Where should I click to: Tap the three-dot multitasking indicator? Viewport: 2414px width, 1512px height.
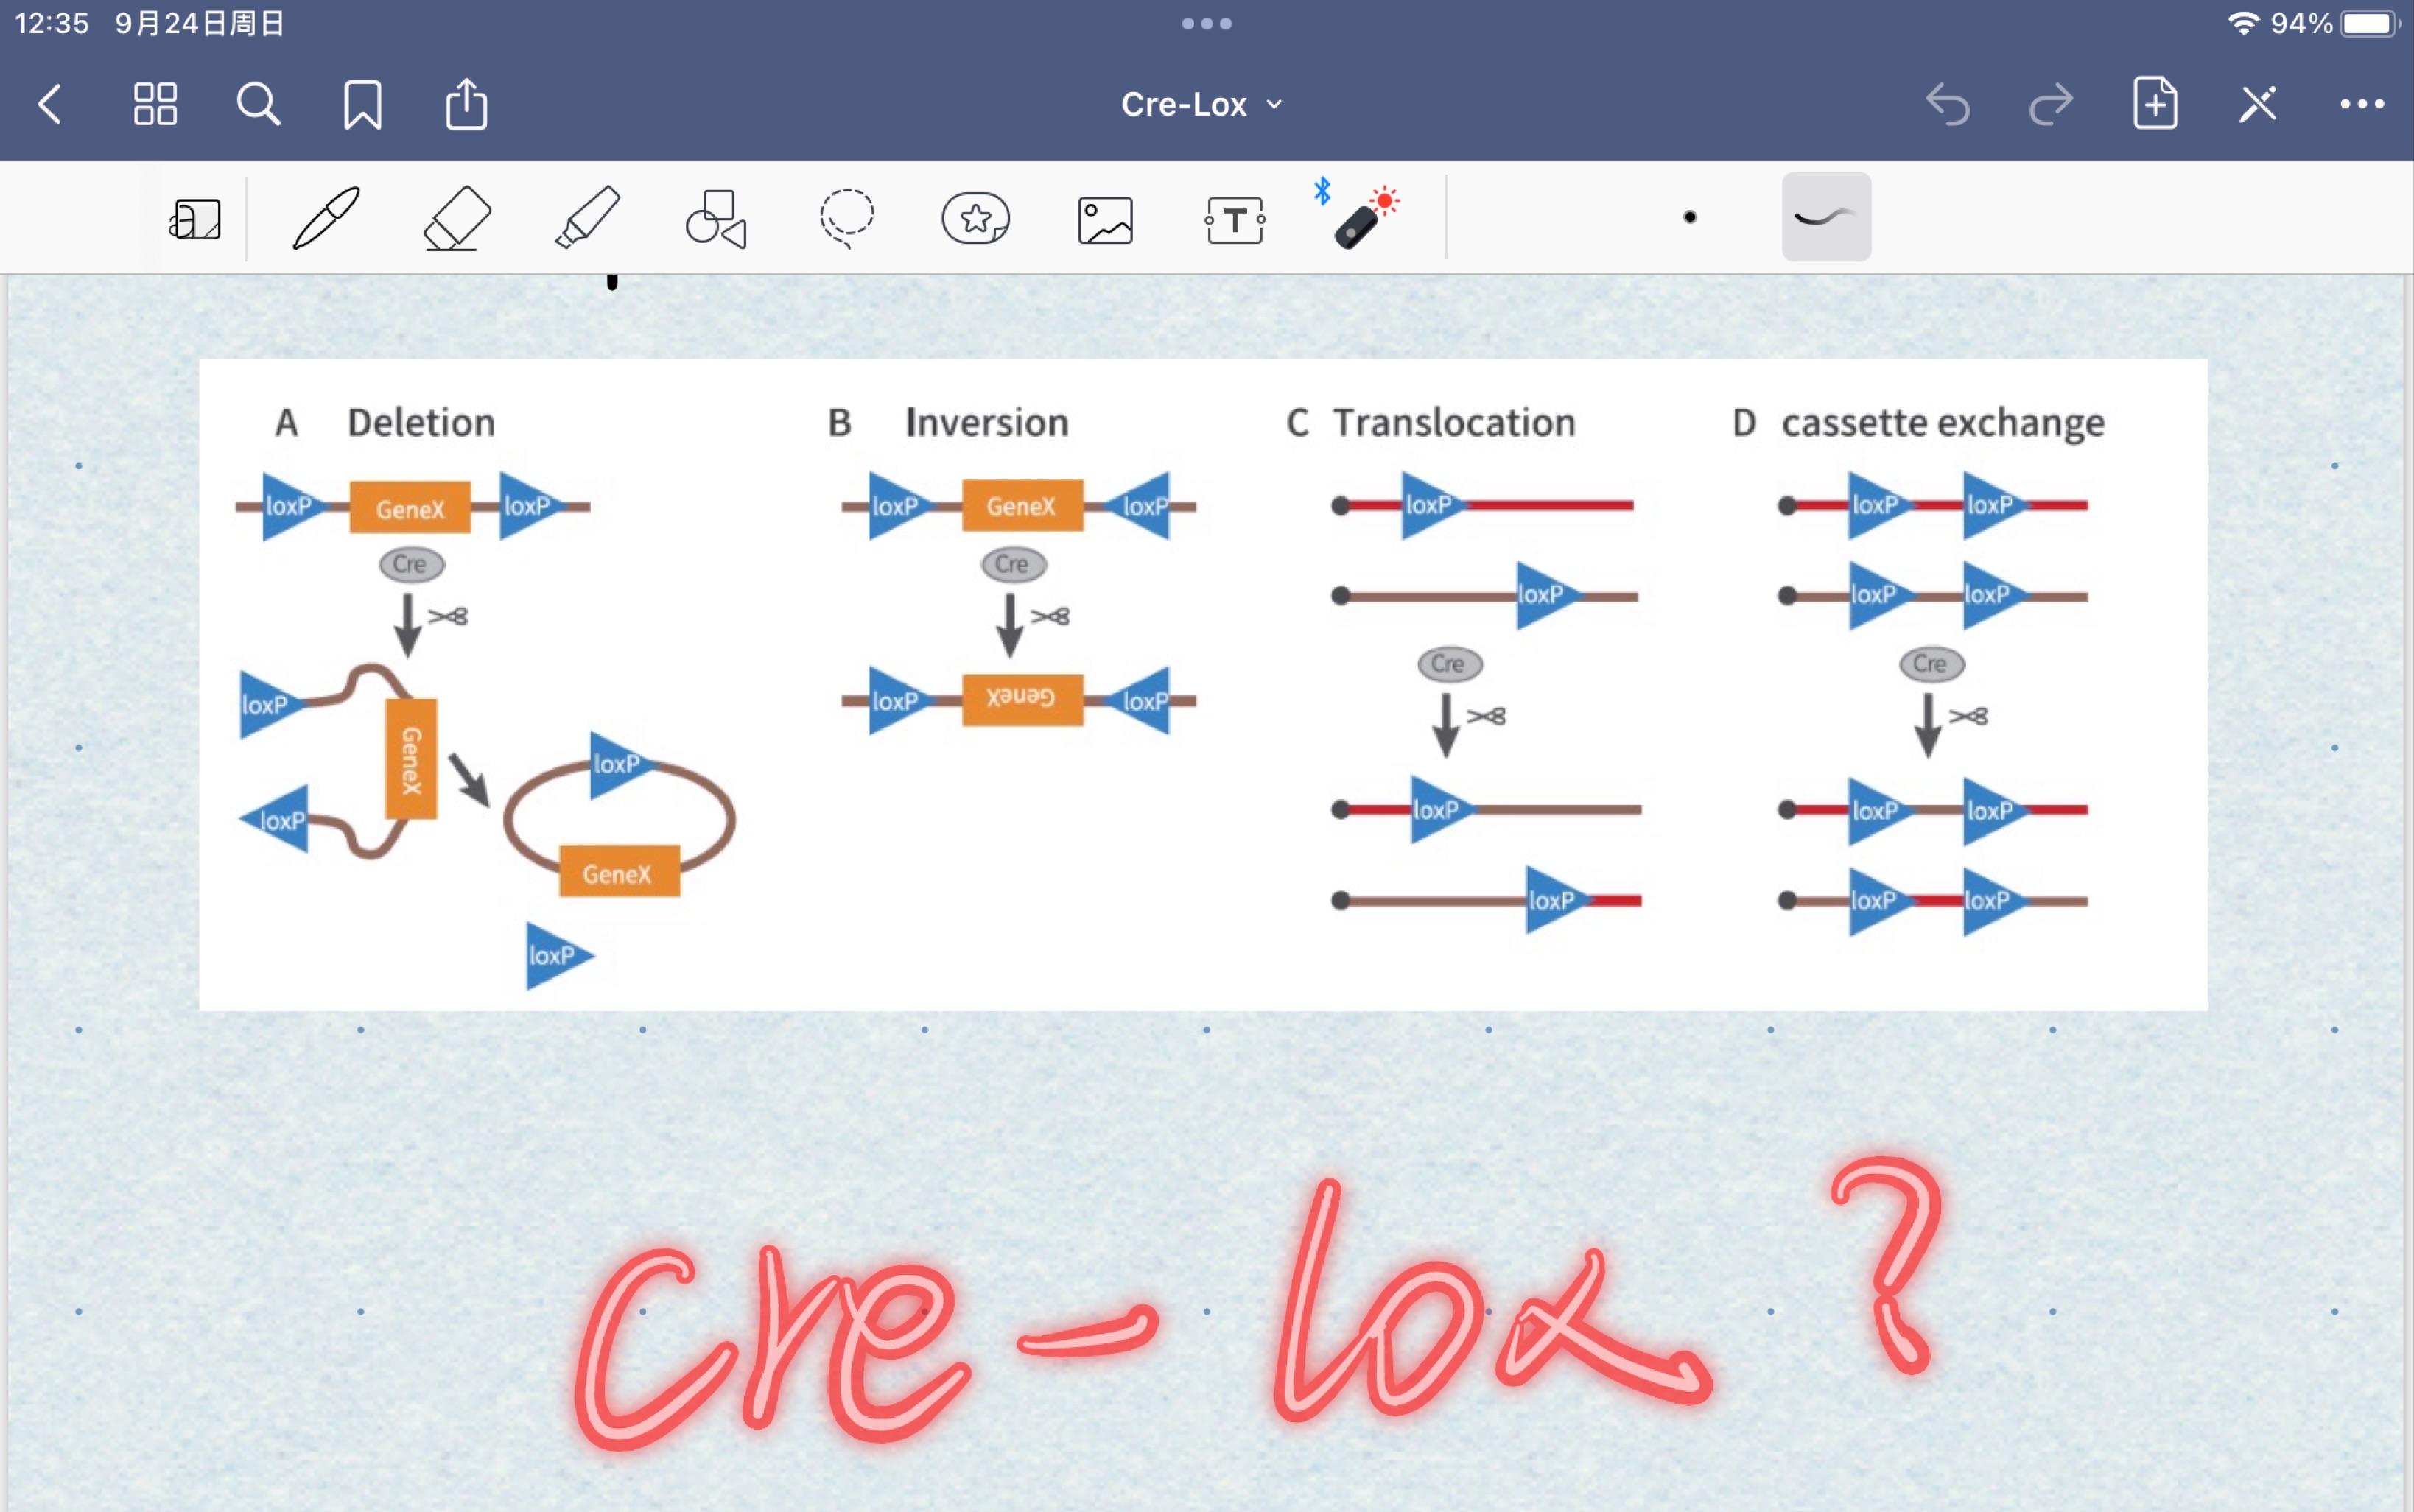pyautogui.click(x=1207, y=23)
